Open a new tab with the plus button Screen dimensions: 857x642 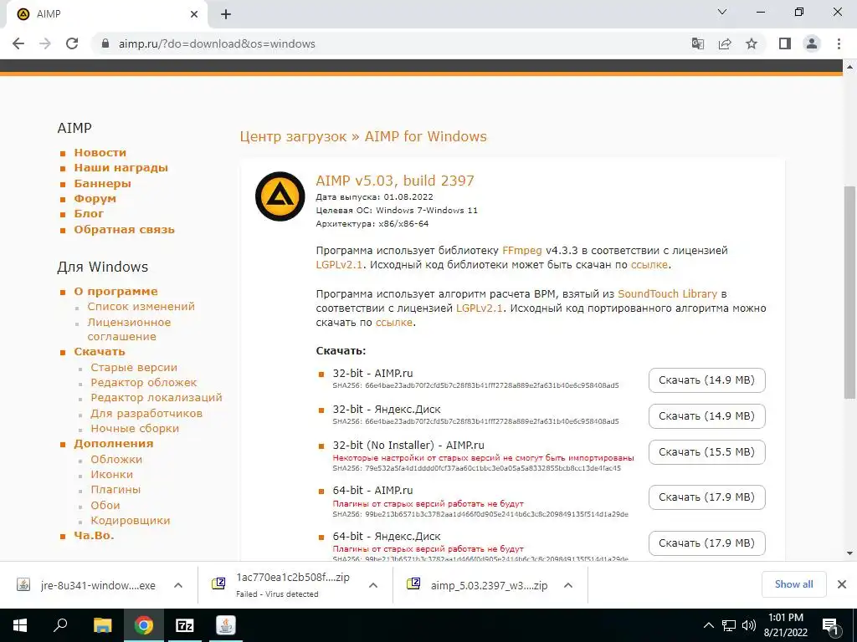[x=226, y=14]
